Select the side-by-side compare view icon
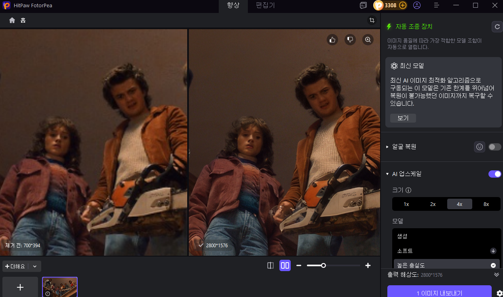This screenshot has width=503, height=297. pyautogui.click(x=285, y=265)
